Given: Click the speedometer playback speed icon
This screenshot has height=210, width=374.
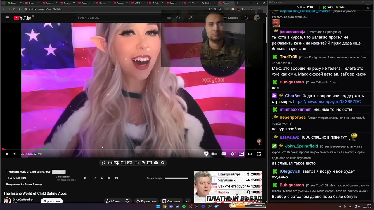Looking at the screenshot, I should point(143,163).
